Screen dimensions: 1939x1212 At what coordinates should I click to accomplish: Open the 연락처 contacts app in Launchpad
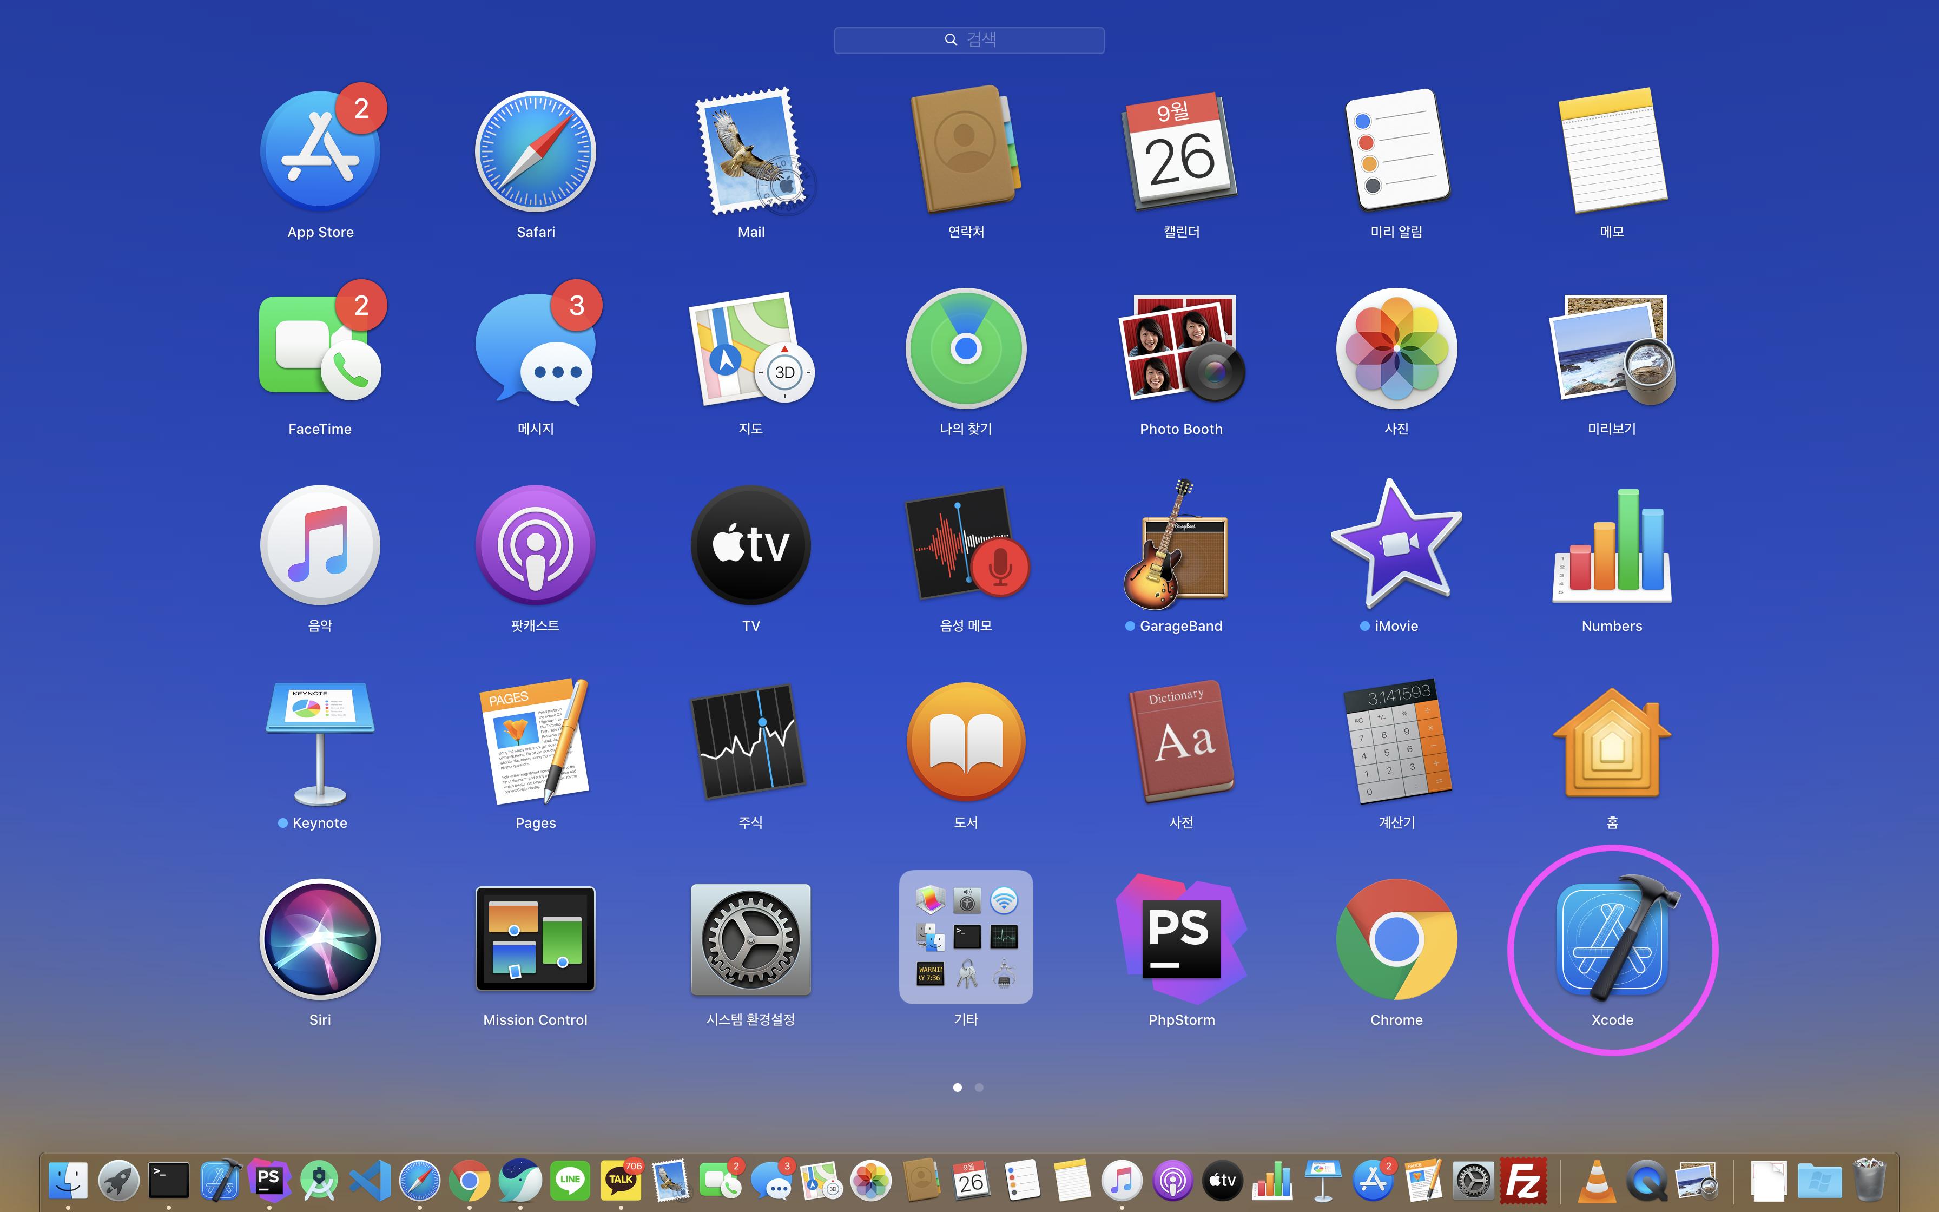[x=966, y=150]
